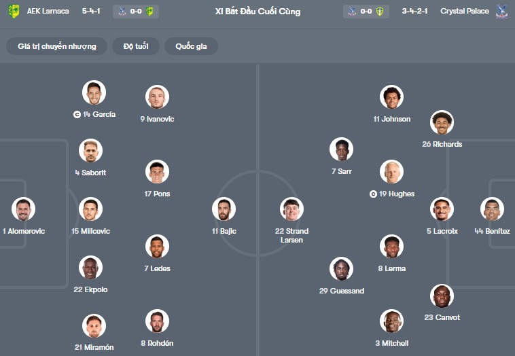The height and width of the screenshot is (356, 515).
Task: Click Johnson's player avatar
Action: (391, 98)
